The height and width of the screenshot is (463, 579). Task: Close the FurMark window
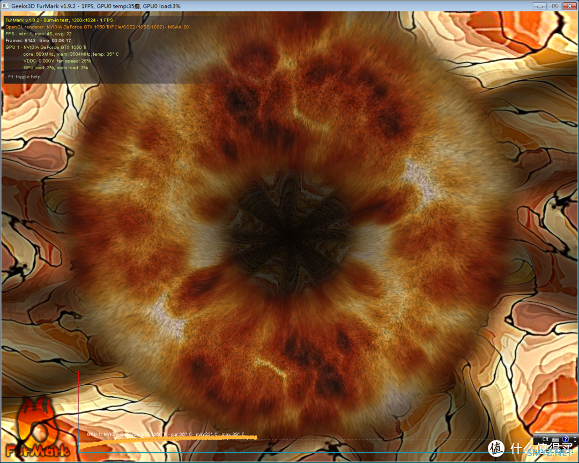click(569, 6)
